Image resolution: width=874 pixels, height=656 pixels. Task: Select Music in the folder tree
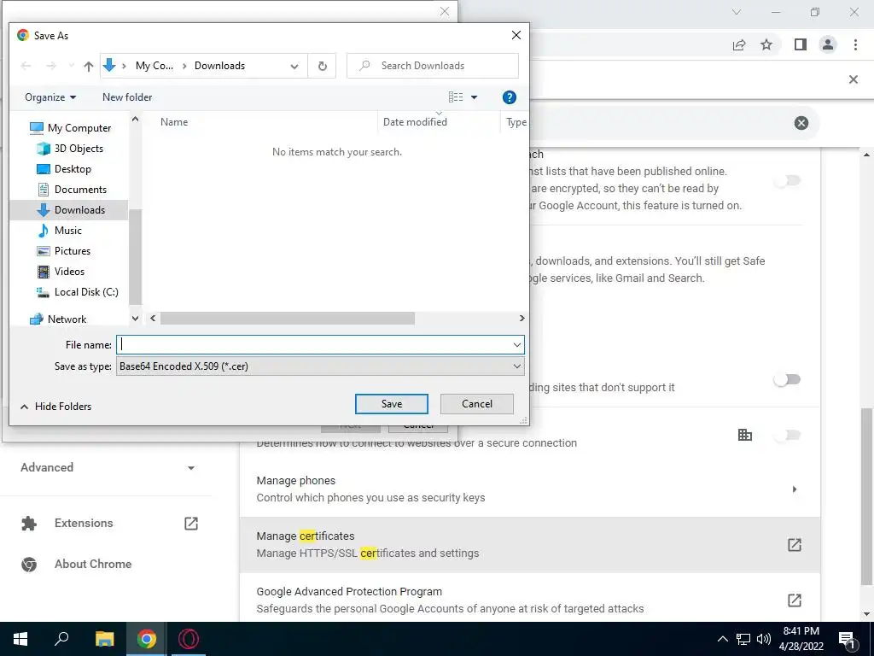68,231
